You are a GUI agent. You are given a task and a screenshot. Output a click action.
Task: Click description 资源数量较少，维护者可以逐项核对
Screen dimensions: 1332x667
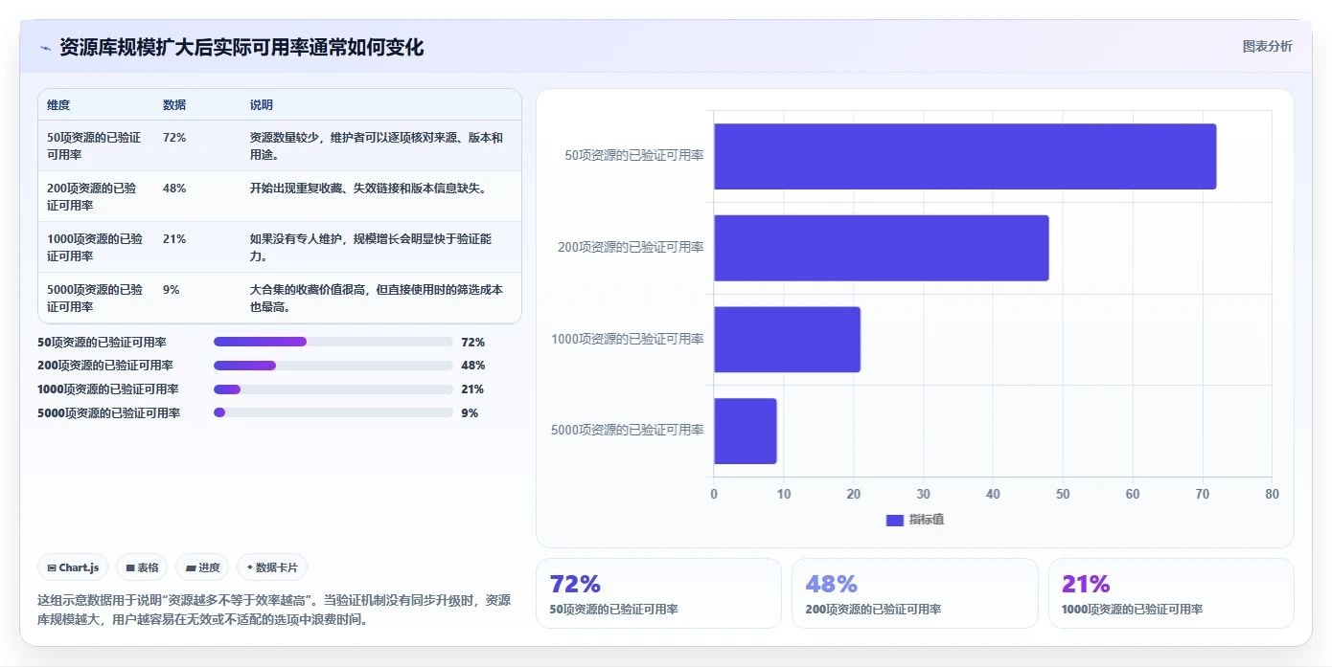pos(377,145)
